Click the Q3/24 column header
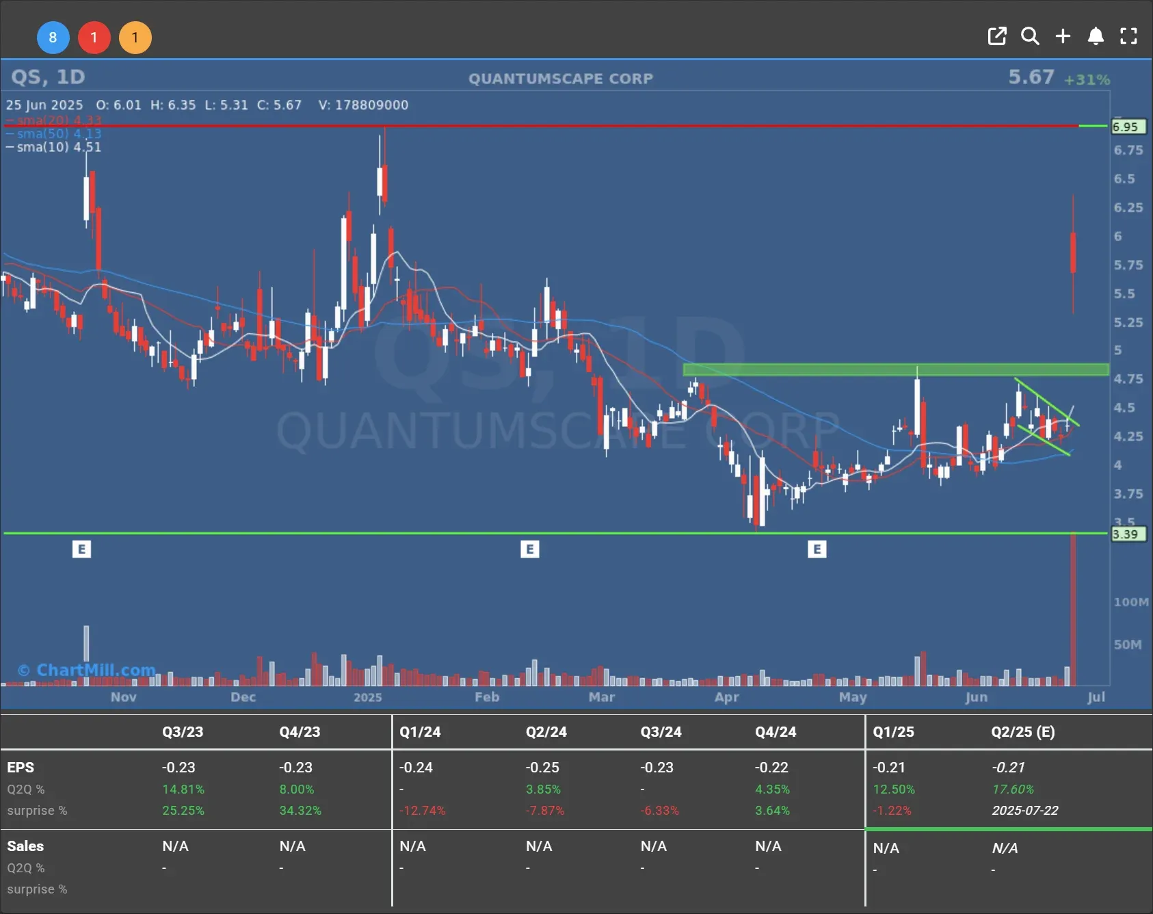This screenshot has width=1153, height=914. [661, 731]
